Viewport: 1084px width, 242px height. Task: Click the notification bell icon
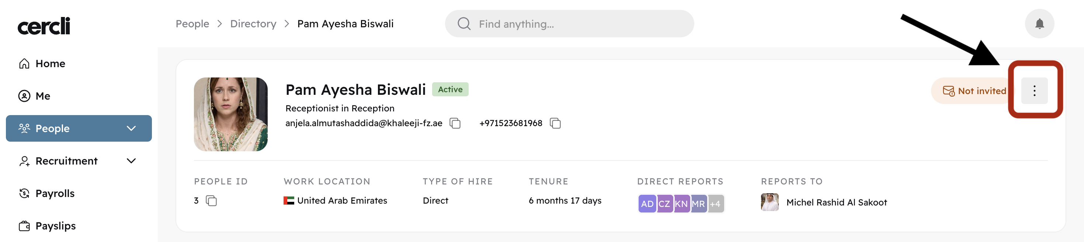(1039, 24)
